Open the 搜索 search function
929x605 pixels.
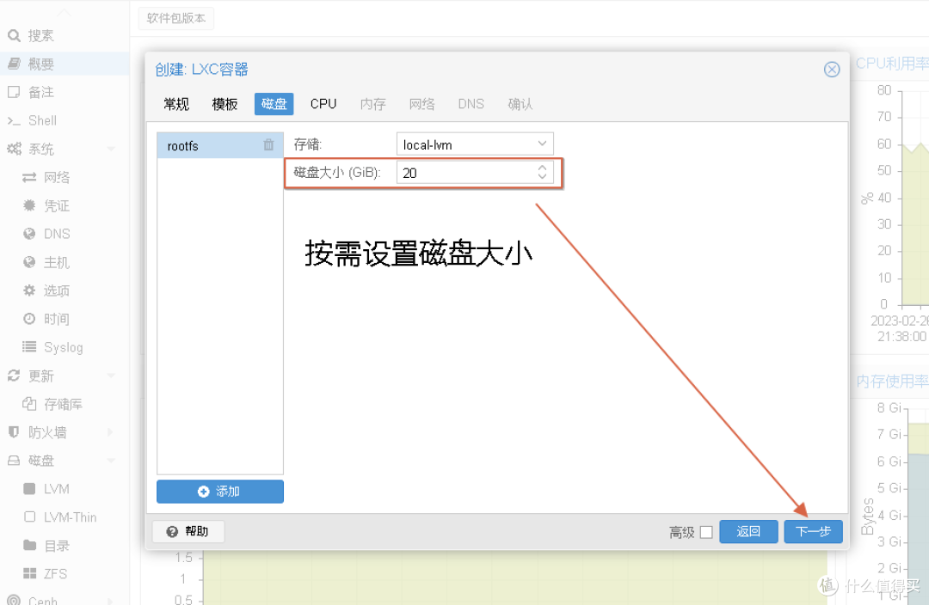tap(36, 35)
